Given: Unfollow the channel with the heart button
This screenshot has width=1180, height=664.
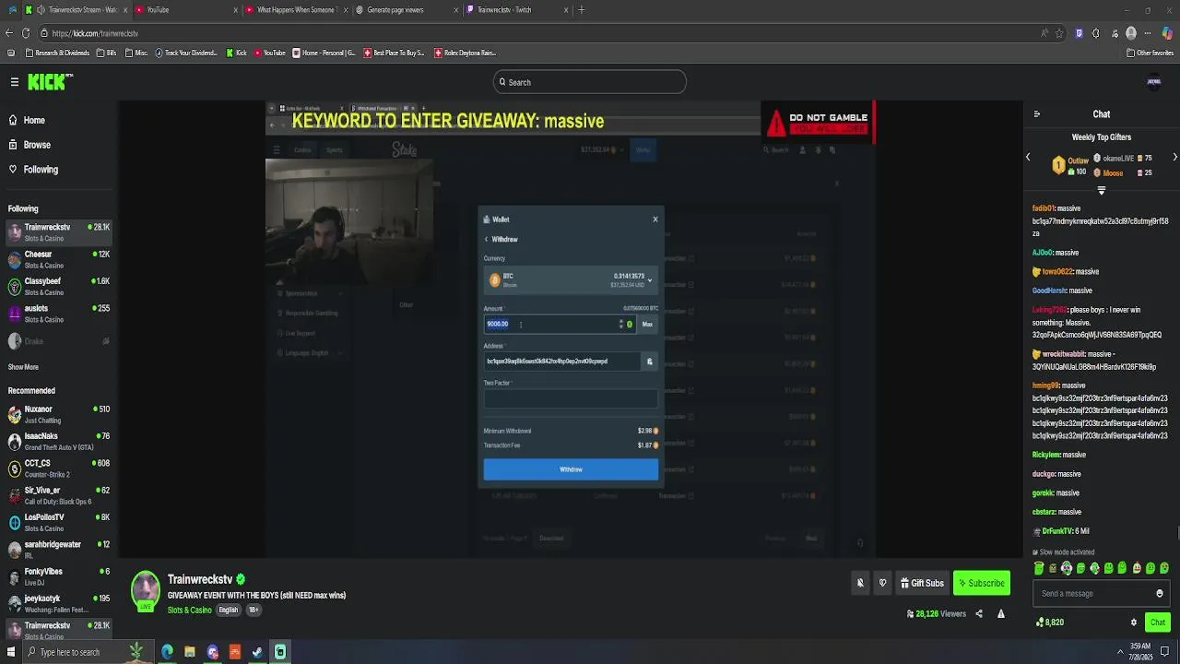Looking at the screenshot, I should click(x=882, y=583).
